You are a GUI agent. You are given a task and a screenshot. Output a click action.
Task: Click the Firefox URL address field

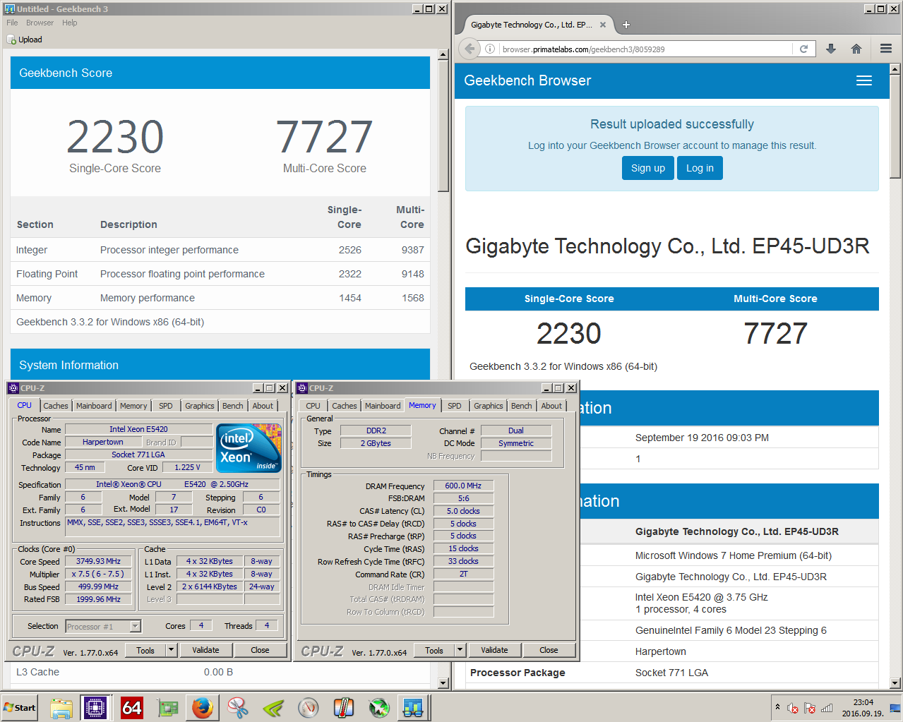pyautogui.click(x=645, y=49)
